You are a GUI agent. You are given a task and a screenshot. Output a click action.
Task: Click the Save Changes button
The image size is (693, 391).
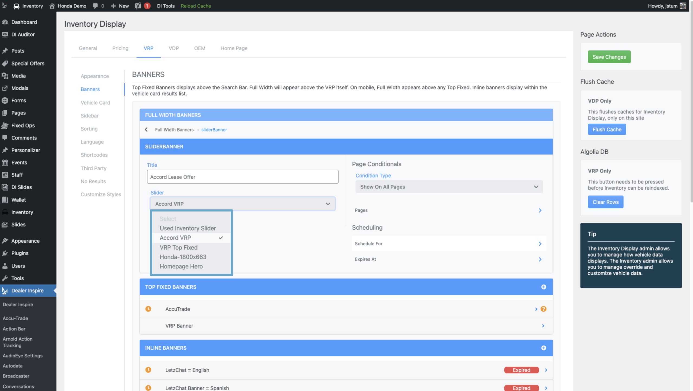(609, 57)
